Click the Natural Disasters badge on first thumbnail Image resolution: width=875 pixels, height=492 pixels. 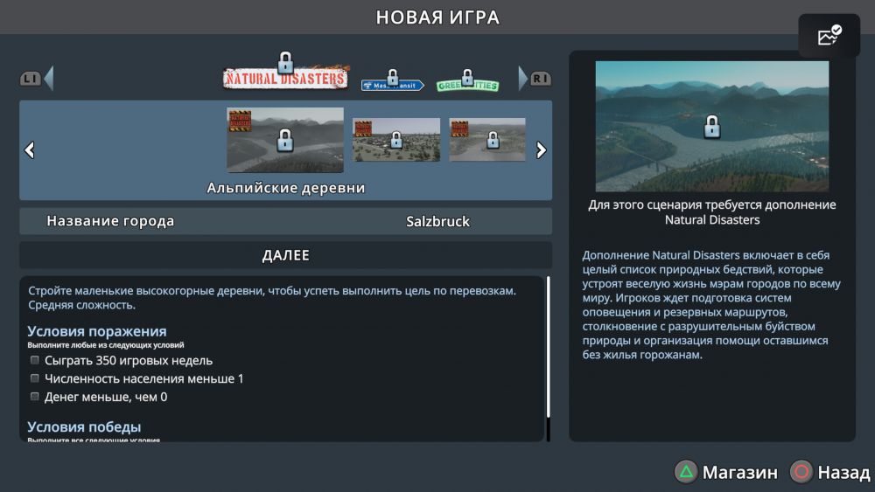[240, 121]
